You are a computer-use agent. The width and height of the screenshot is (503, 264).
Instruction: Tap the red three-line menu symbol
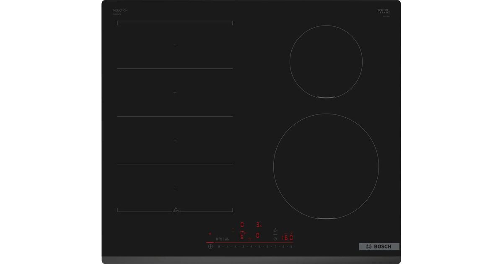233,230
